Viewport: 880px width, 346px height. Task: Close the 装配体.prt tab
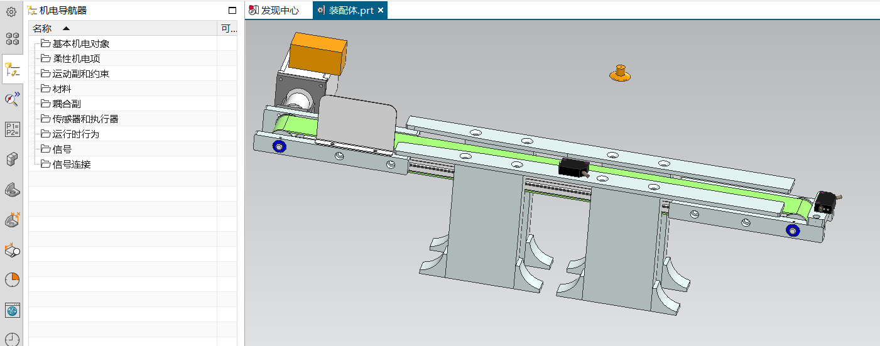pos(381,11)
